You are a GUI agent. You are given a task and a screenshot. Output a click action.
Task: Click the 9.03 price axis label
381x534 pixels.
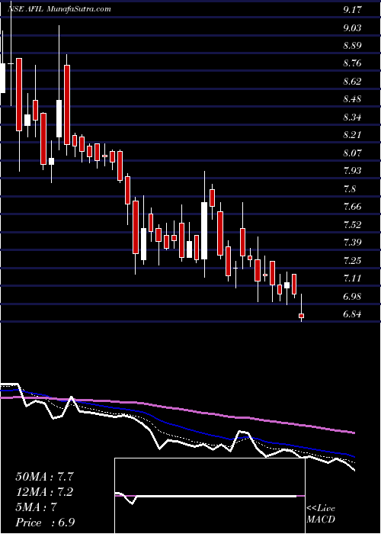click(352, 28)
